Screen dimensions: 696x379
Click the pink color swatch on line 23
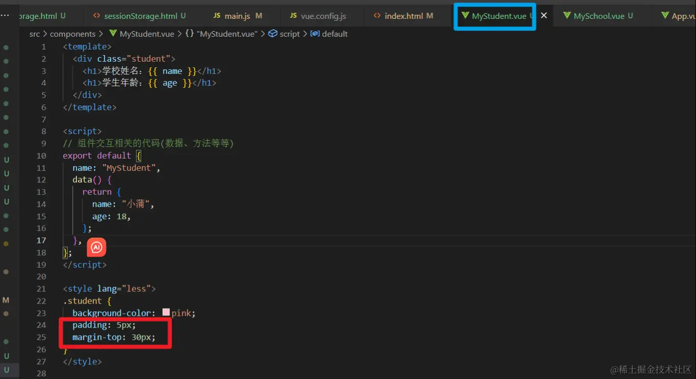pyautogui.click(x=166, y=312)
